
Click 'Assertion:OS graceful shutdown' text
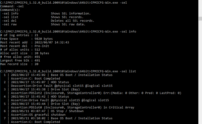pyautogui.click(x=38, y=115)
